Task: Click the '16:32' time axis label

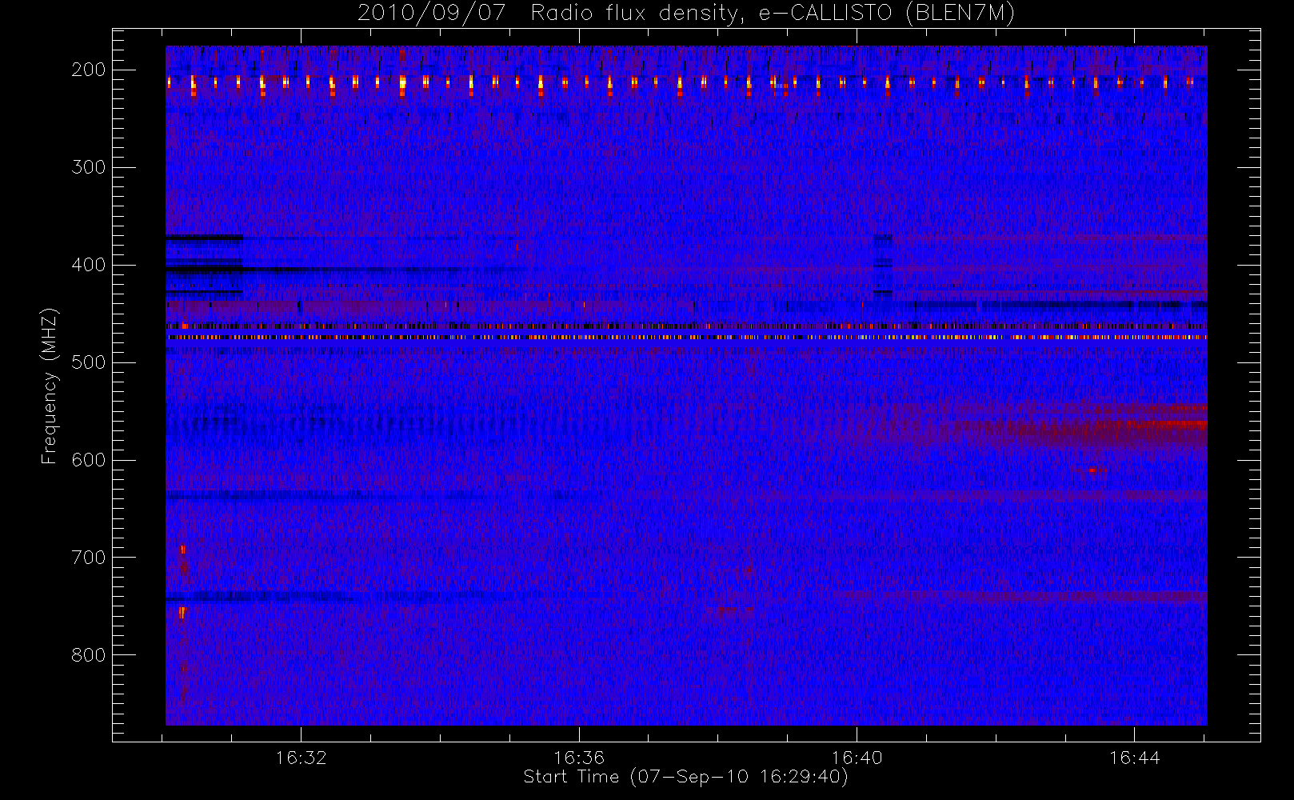Action: coord(301,758)
